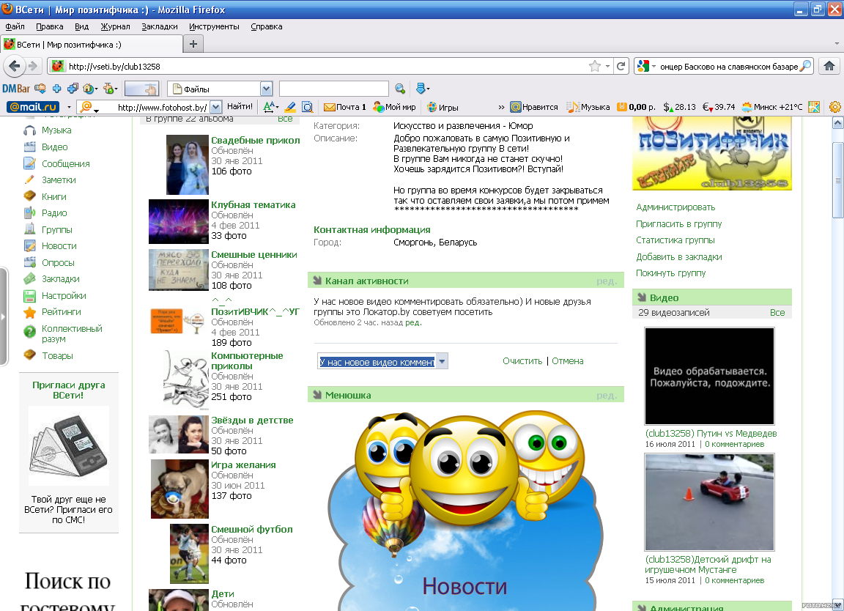The width and height of the screenshot is (844, 611).
Task: Click Добавить в закладки link
Action: coord(678,257)
